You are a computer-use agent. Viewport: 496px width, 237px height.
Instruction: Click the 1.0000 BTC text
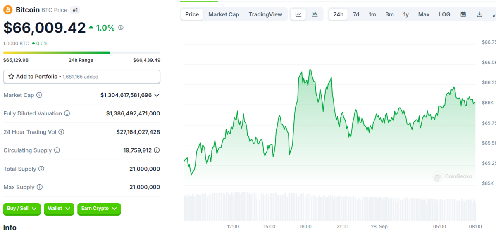[x=16, y=43]
